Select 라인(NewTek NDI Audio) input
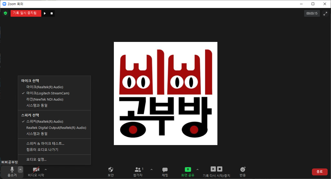 (x=54, y=99)
